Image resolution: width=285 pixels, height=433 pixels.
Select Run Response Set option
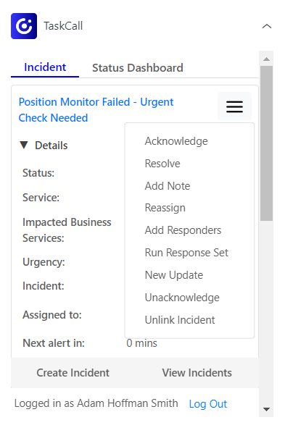(186, 253)
